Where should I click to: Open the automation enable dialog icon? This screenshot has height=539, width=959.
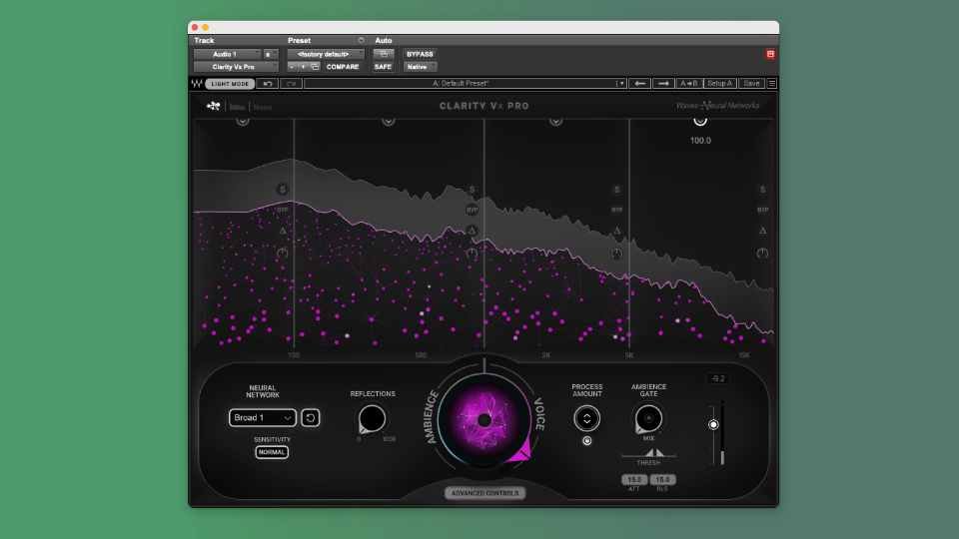pyautogui.click(x=384, y=54)
